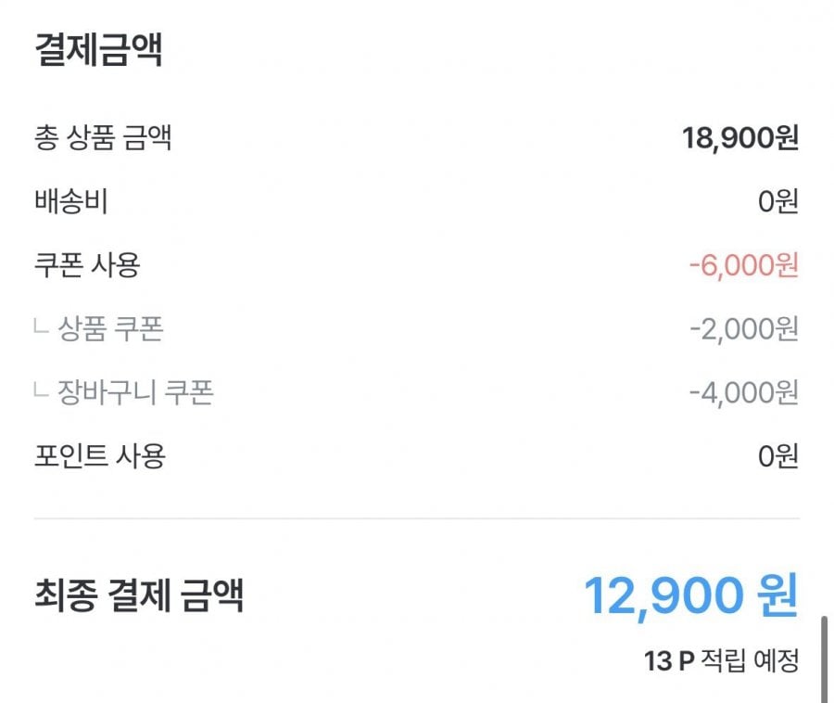Click the -4,000원 cart coupon amount
Image resolution: width=834 pixels, height=703 pixels.
coord(743,393)
